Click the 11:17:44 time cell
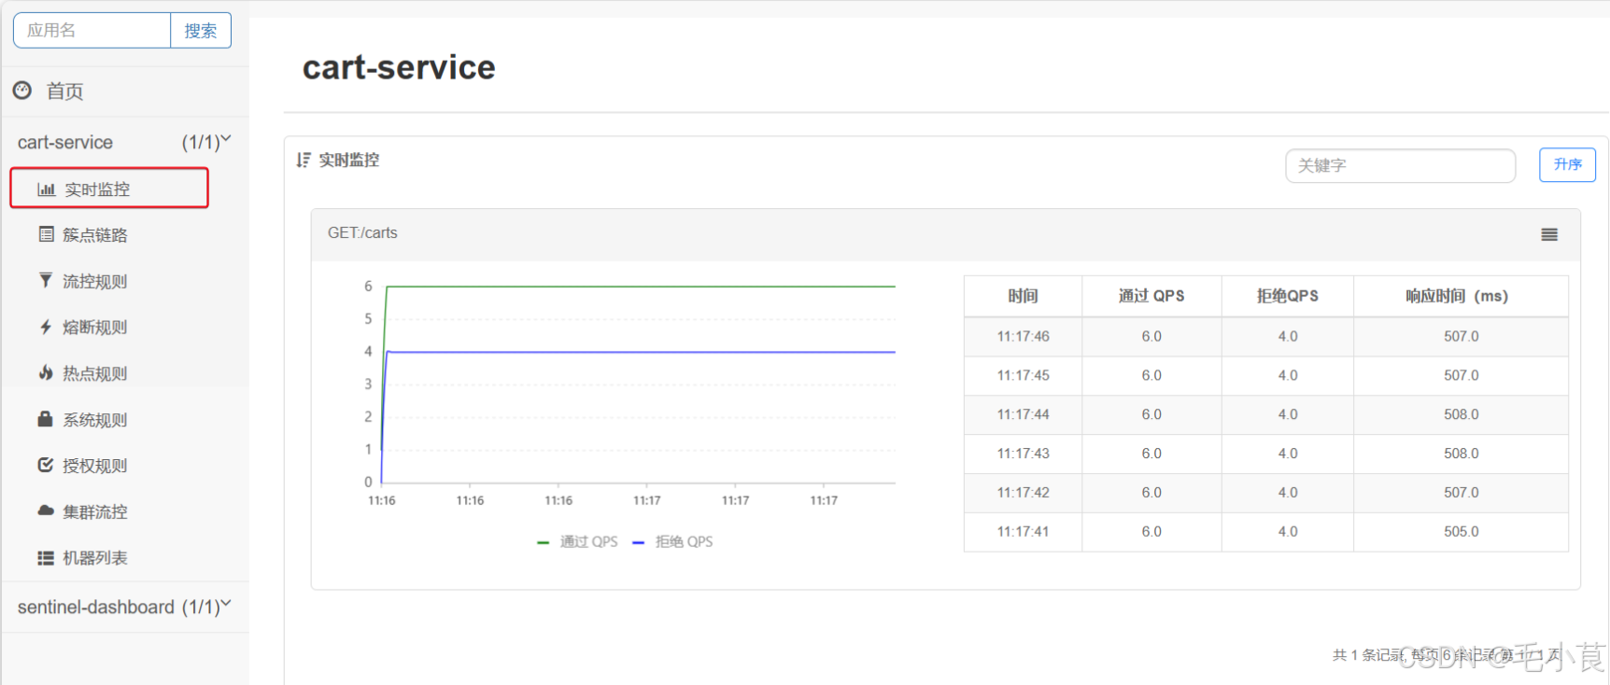1610x685 pixels. click(x=1023, y=414)
